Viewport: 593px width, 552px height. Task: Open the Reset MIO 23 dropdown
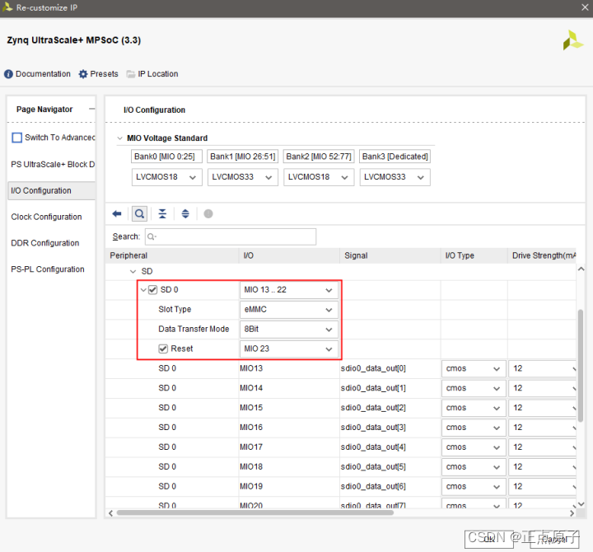(x=288, y=349)
